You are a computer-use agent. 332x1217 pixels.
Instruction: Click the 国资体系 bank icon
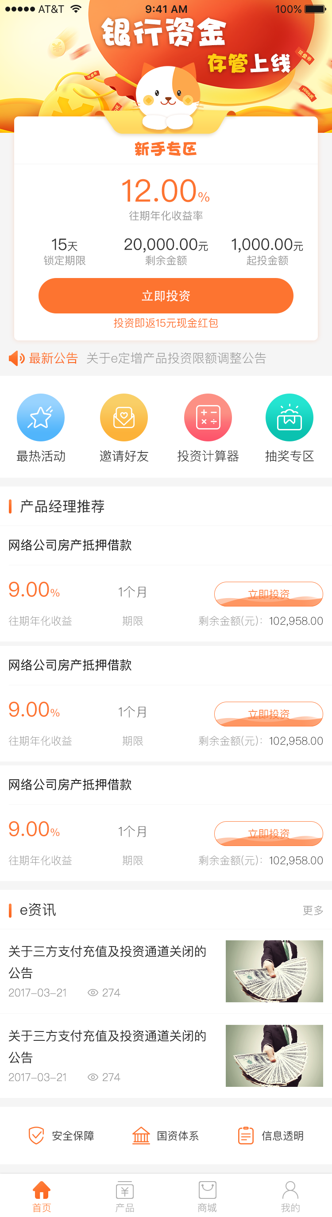coord(142,1137)
